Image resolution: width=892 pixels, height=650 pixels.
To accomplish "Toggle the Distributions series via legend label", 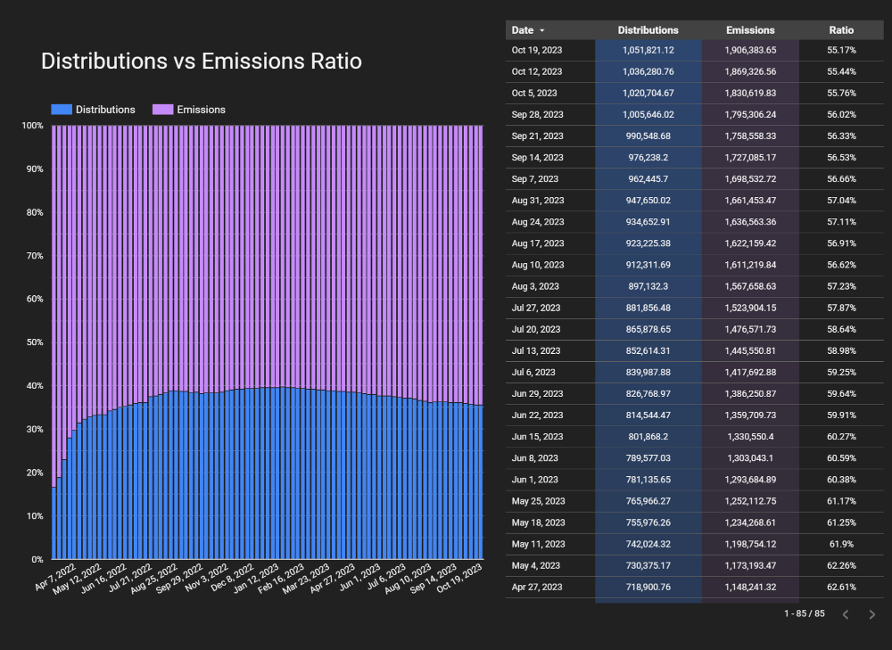I will pyautogui.click(x=105, y=110).
